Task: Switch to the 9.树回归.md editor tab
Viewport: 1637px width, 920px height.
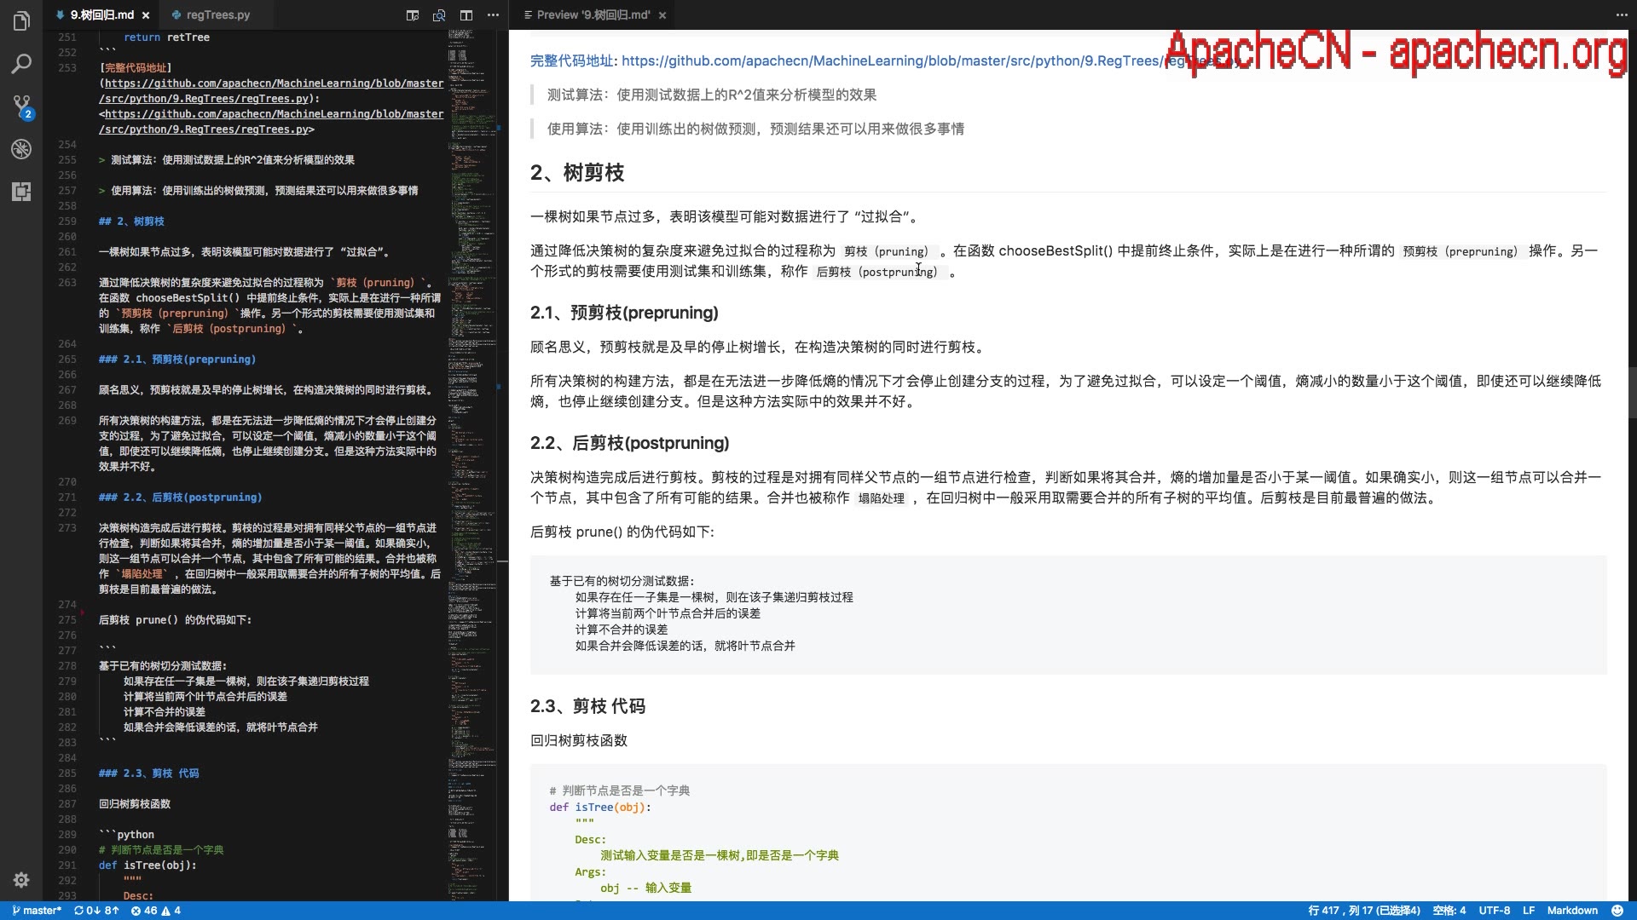Action: point(101,14)
